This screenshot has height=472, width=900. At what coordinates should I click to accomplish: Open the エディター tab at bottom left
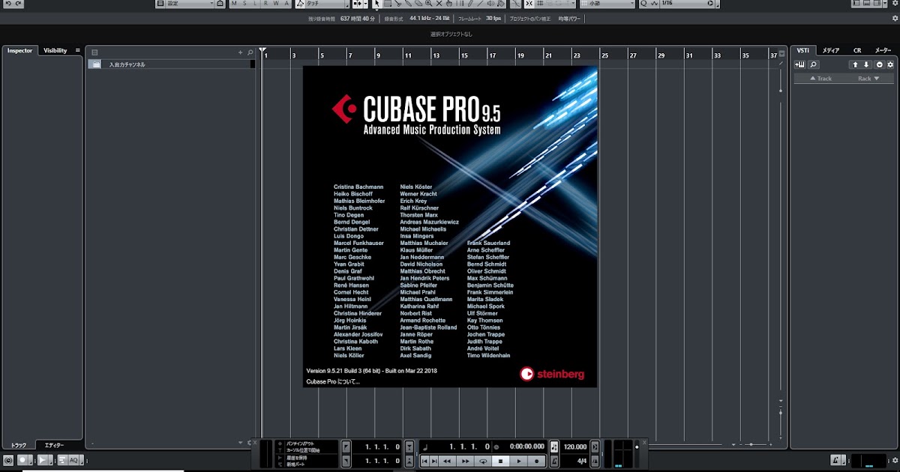[x=53, y=445]
